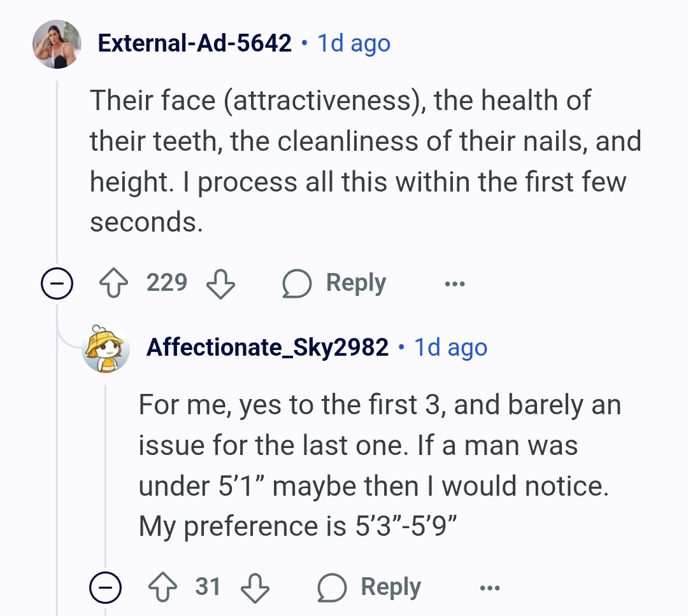Collapse External-Ad-5642's comment thread

pos(57,283)
